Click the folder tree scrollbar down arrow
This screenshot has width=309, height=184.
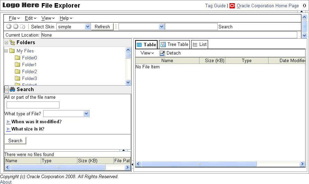tap(128, 82)
